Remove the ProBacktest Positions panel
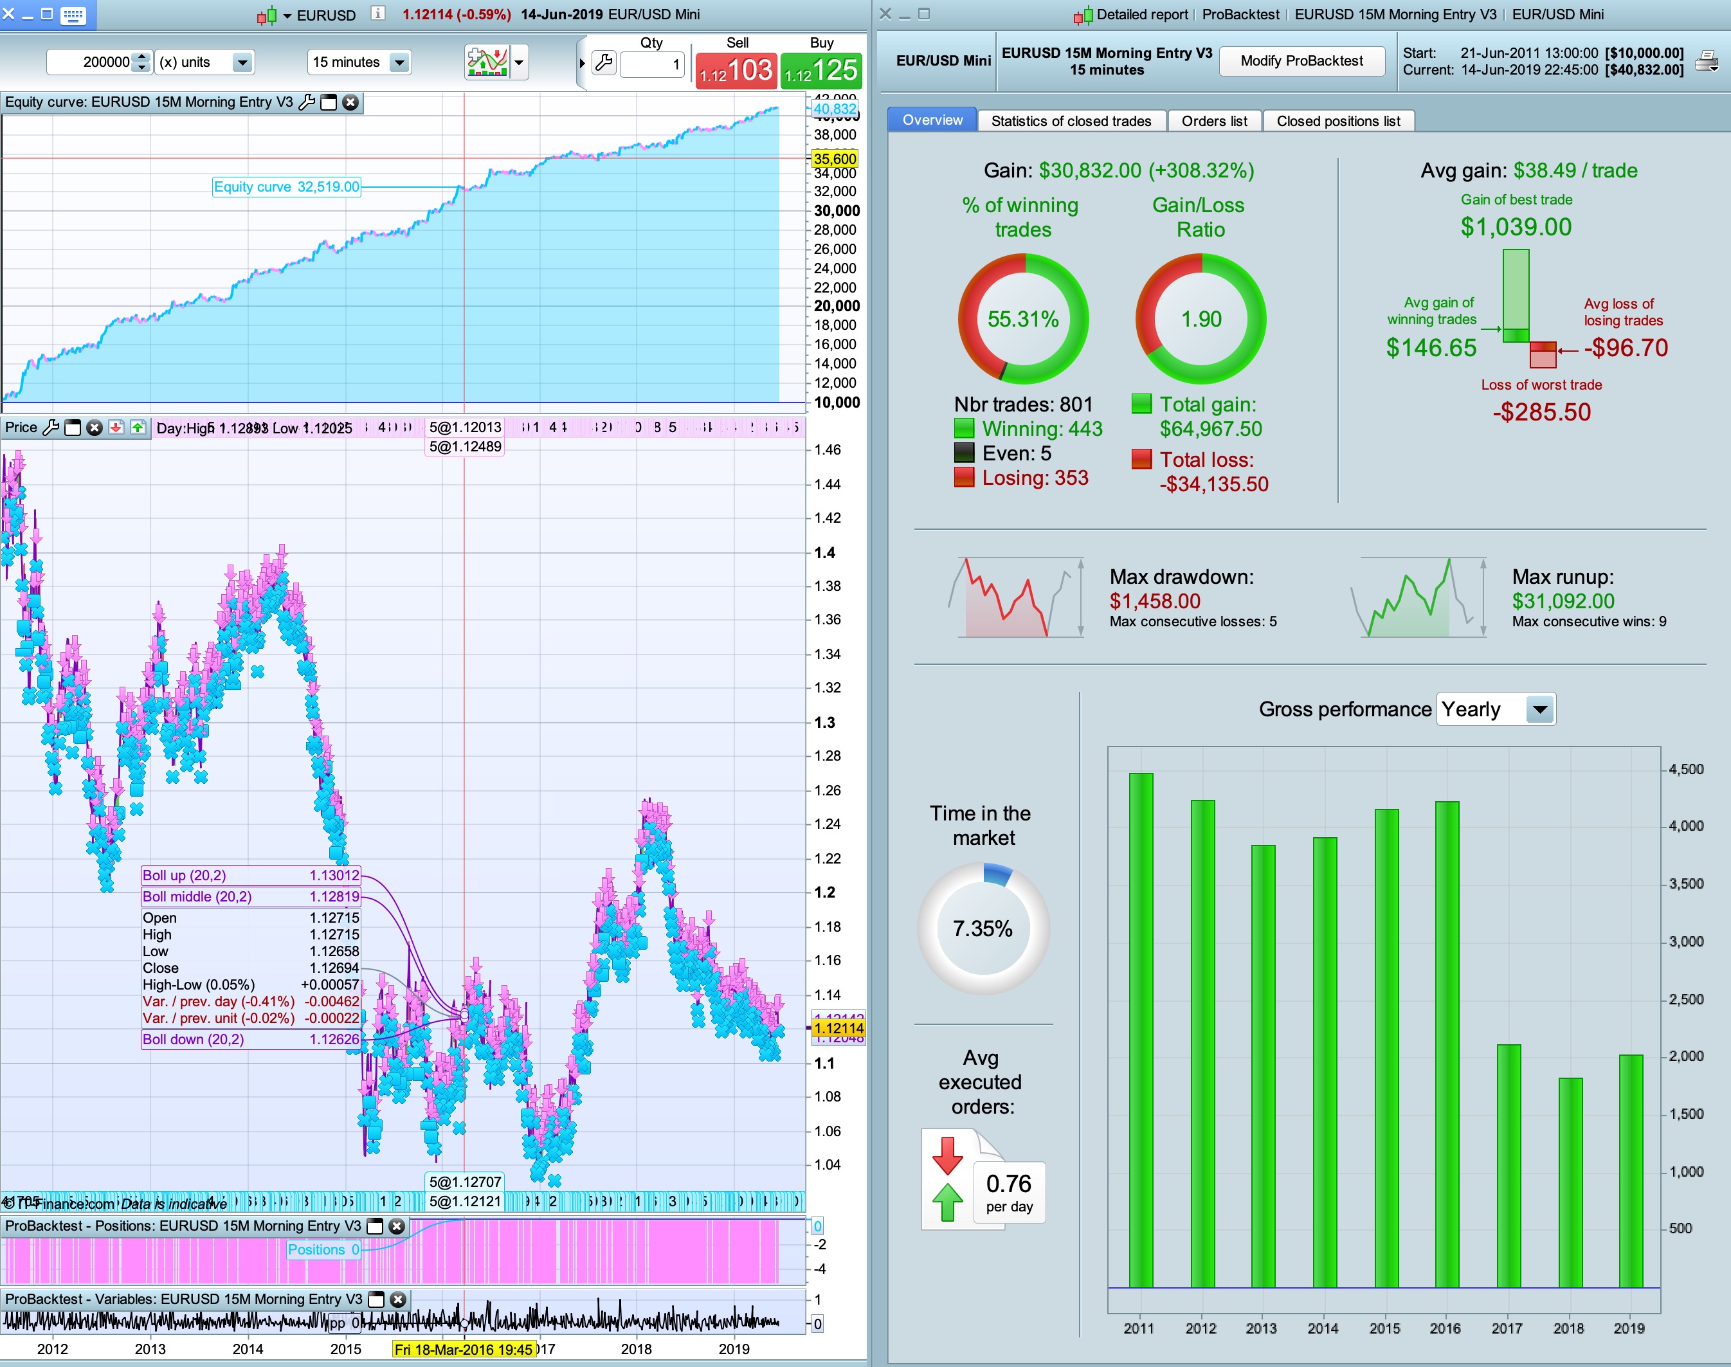The width and height of the screenshot is (1731, 1367). point(396,1226)
